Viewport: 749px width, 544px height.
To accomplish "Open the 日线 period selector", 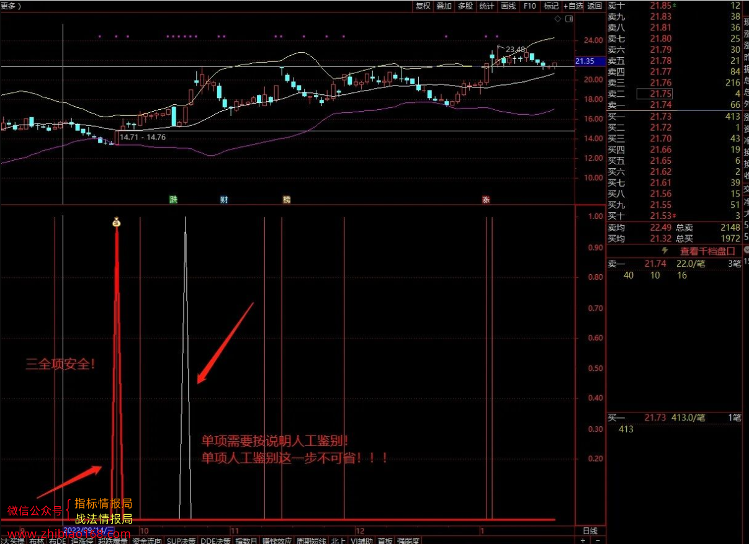I will (x=590, y=531).
